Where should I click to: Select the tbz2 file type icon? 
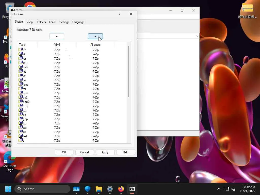click(21, 106)
